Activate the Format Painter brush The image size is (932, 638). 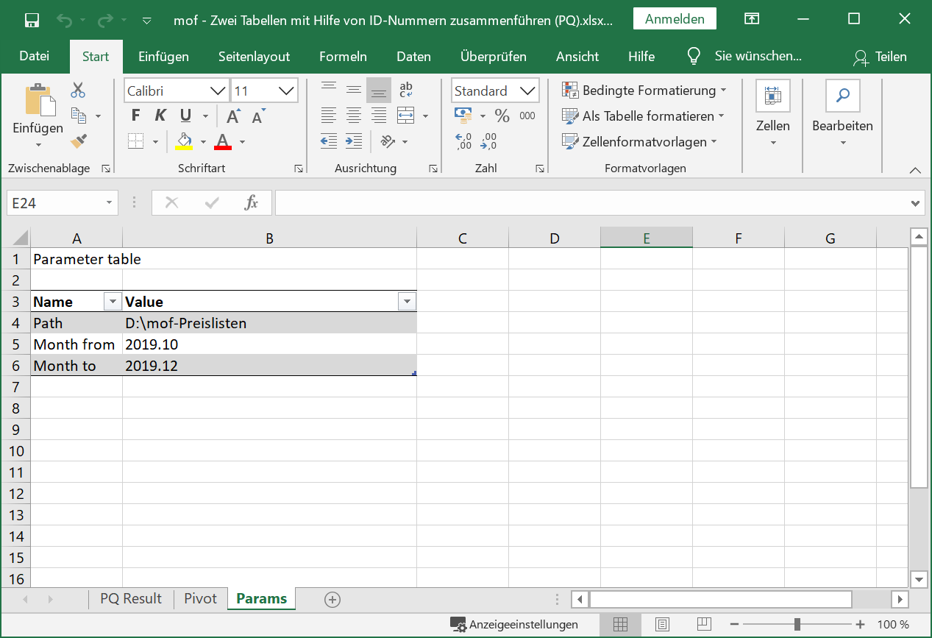78,141
